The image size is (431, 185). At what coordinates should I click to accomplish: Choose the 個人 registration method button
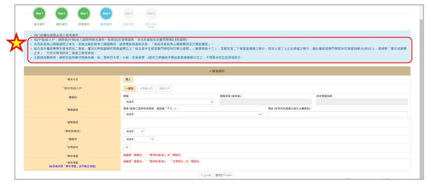128,80
